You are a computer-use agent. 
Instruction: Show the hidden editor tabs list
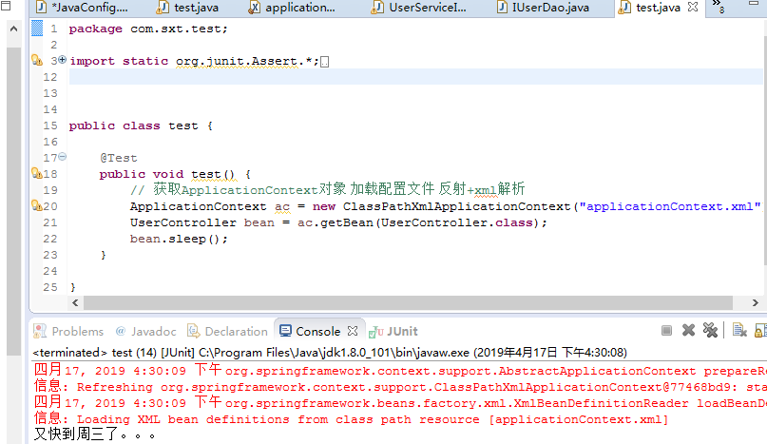tap(719, 7)
